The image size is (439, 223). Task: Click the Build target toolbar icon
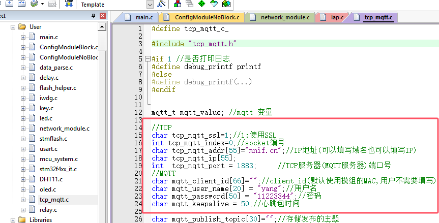tap(9, 4)
